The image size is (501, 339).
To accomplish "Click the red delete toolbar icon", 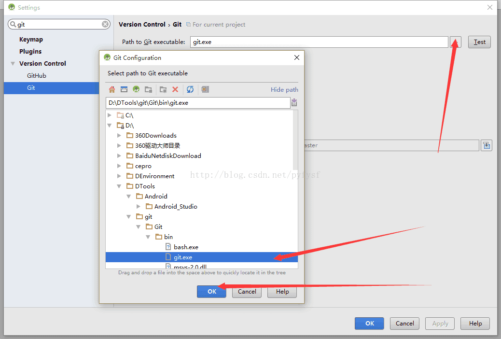I will pyautogui.click(x=175, y=89).
